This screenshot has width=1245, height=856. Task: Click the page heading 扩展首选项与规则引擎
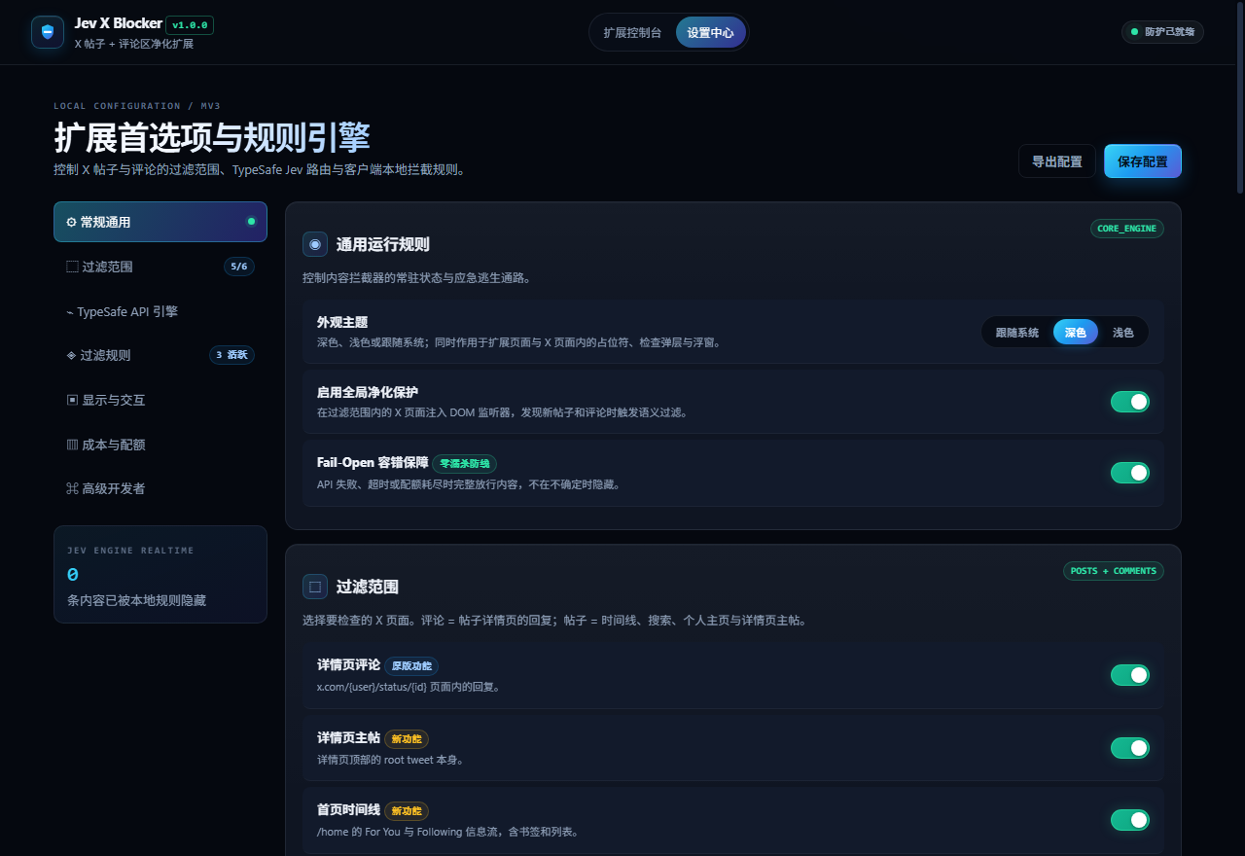pyautogui.click(x=212, y=138)
